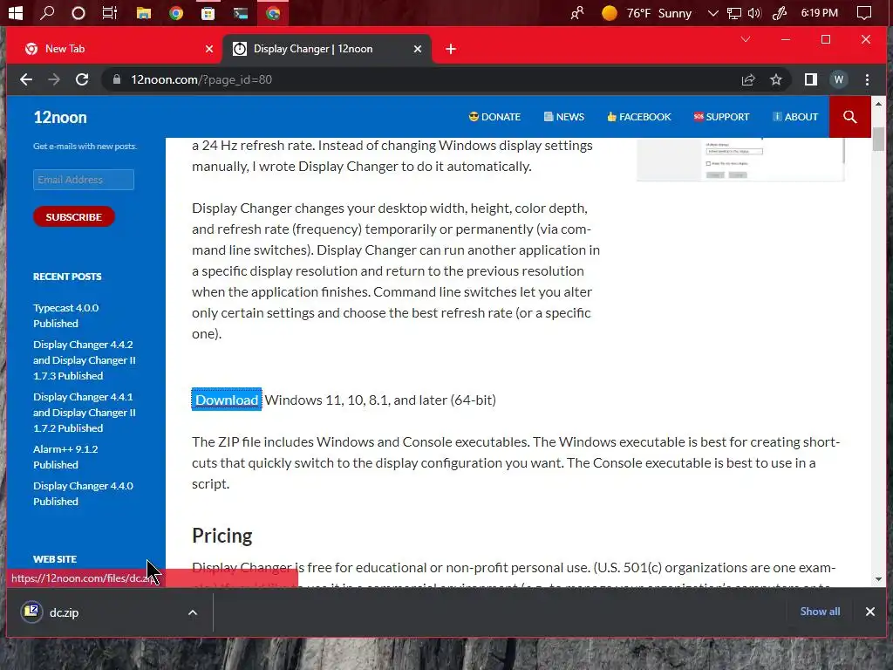Open taskbar Search magnifier

pyautogui.click(x=47, y=12)
